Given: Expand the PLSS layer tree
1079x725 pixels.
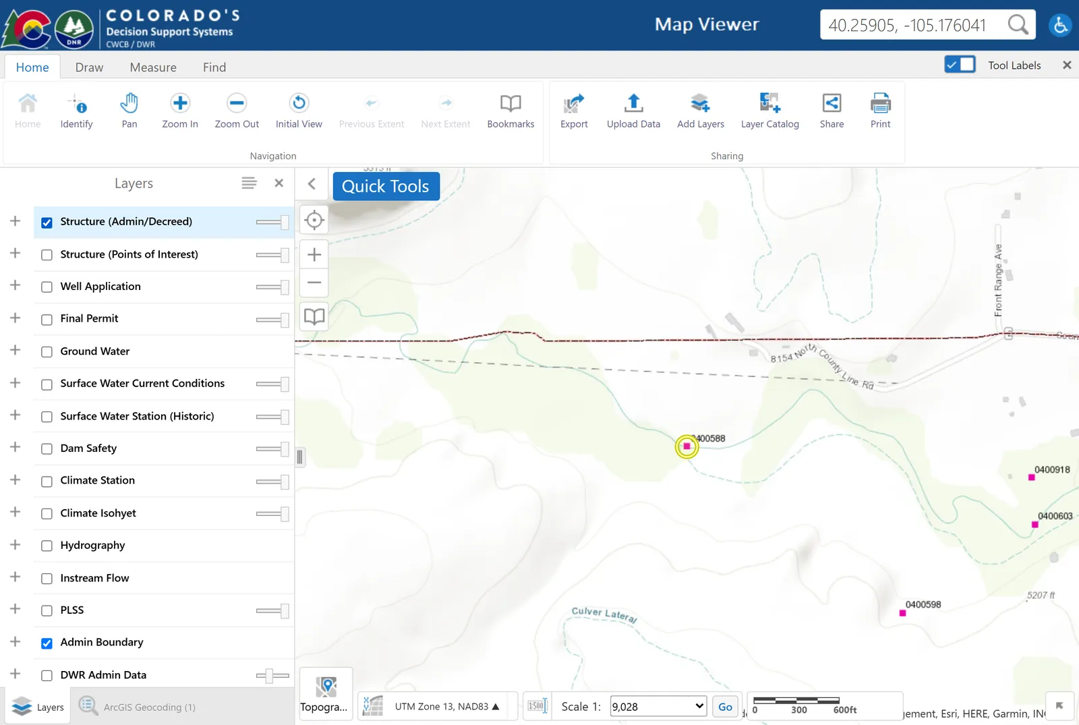Looking at the screenshot, I should point(15,609).
